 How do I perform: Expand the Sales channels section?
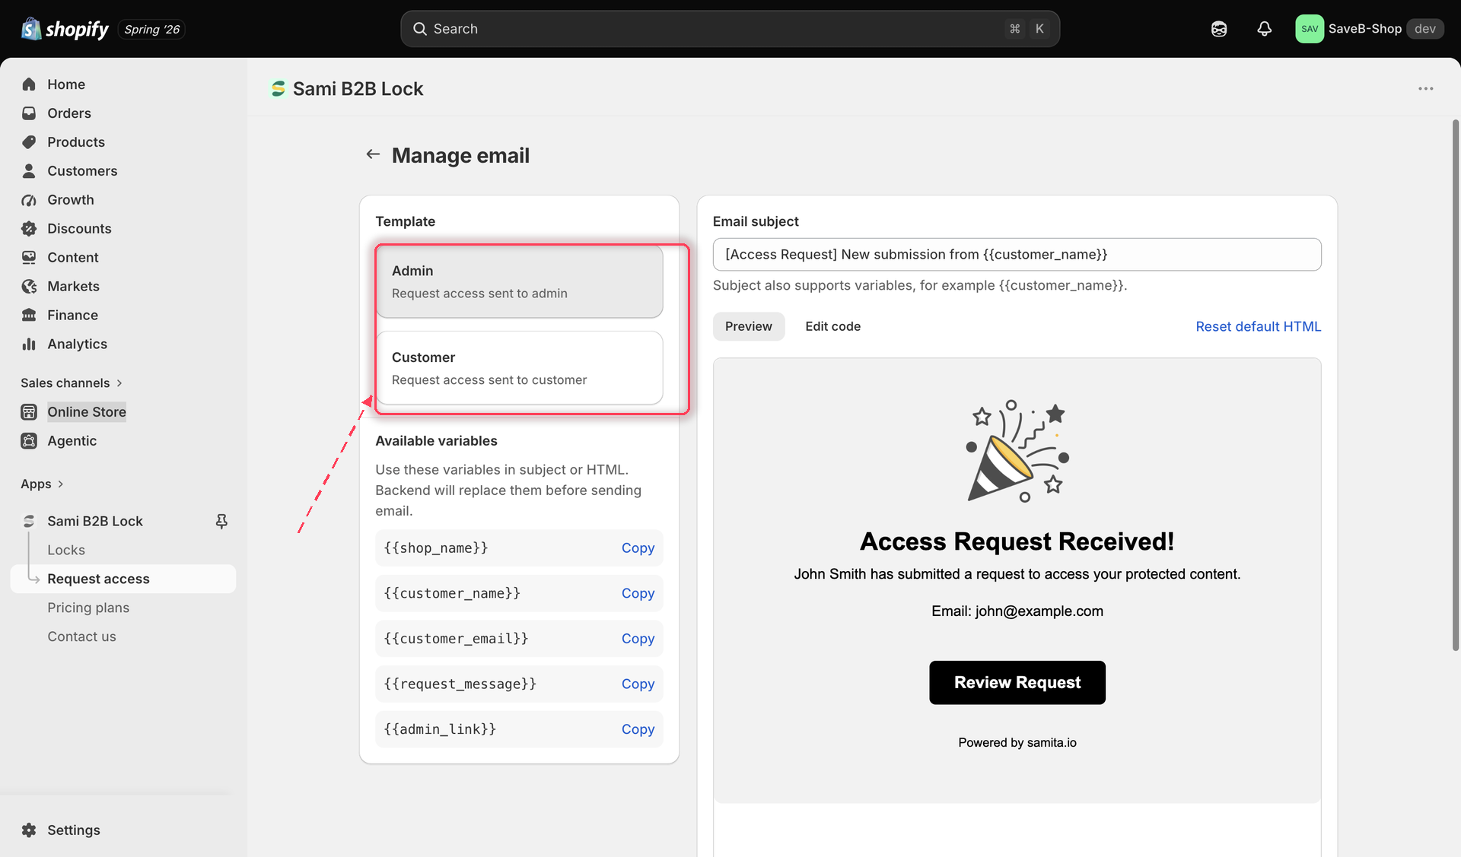[x=72, y=383]
